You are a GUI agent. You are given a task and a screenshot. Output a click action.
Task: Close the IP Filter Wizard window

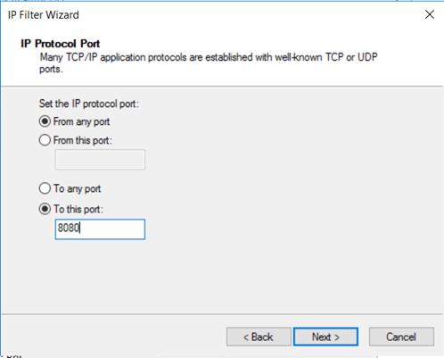click(430, 14)
